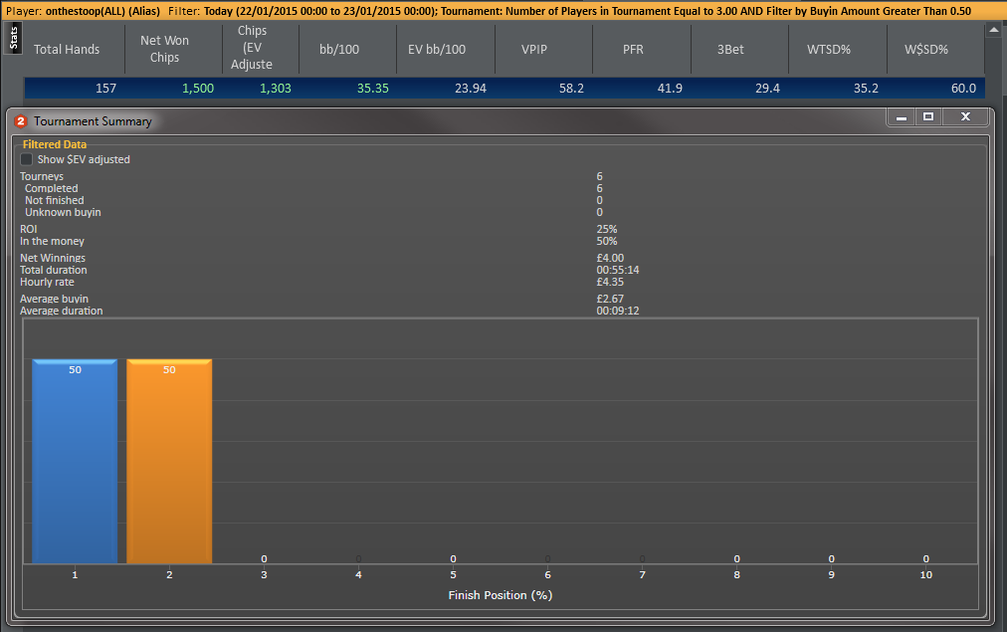Click the ROI value 25%
This screenshot has width=1007, height=632.
pyautogui.click(x=606, y=229)
